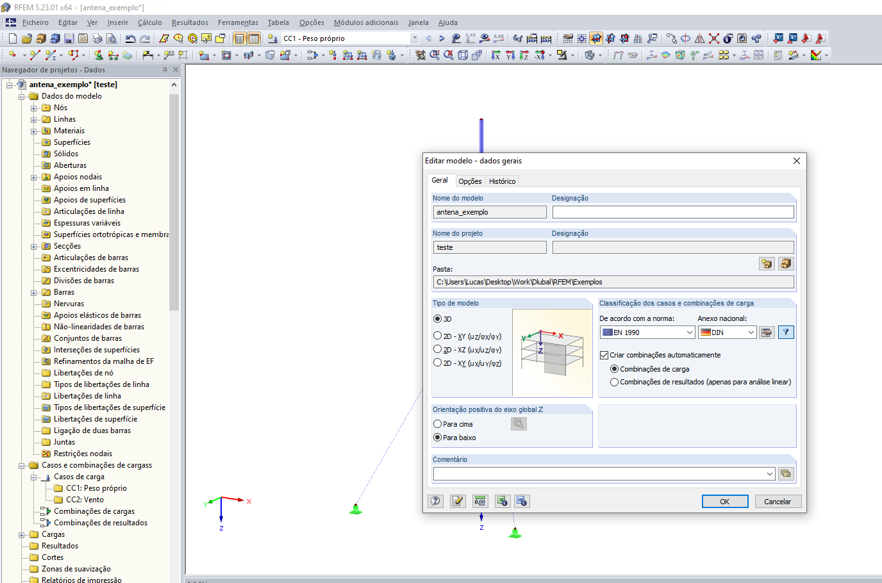Open the CC1 - Peso próprio load case dropdown
The width and height of the screenshot is (882, 583).
tap(415, 38)
